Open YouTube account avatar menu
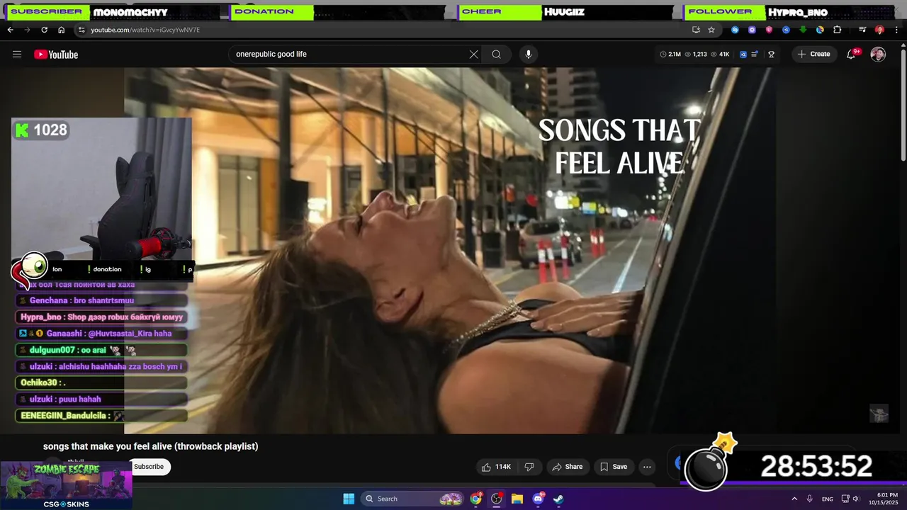Viewport: 907px width, 510px height. (x=878, y=55)
